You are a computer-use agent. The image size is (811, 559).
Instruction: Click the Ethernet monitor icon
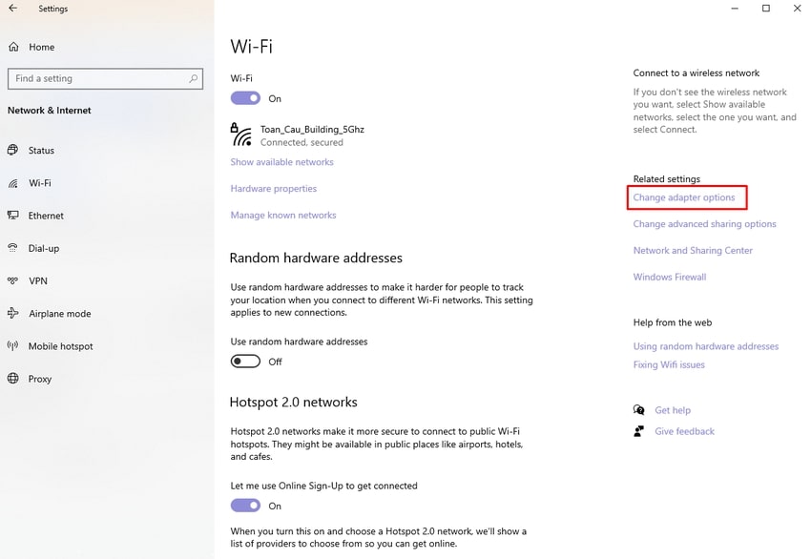pos(13,216)
